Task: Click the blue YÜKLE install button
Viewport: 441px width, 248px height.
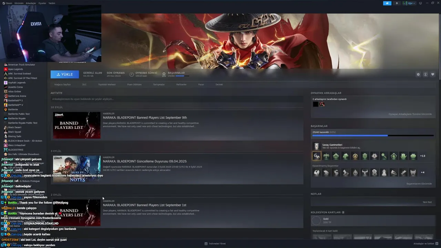Action: [x=64, y=74]
